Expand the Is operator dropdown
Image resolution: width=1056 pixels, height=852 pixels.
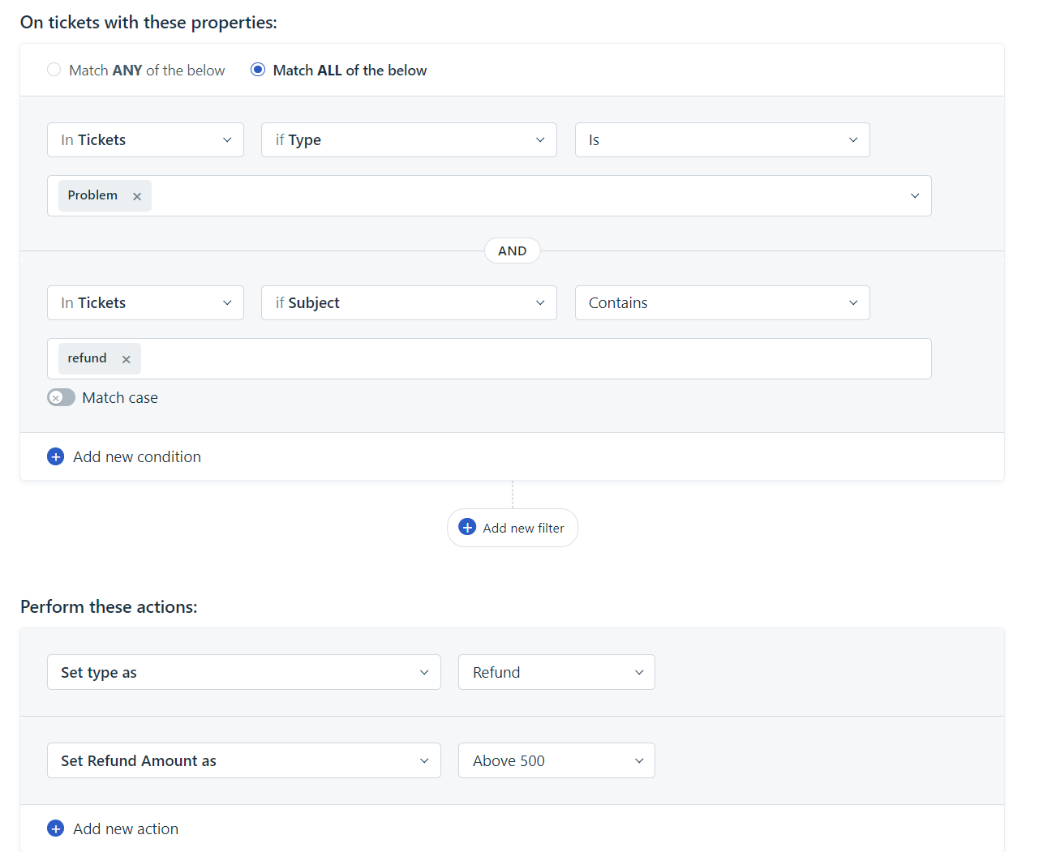[722, 140]
